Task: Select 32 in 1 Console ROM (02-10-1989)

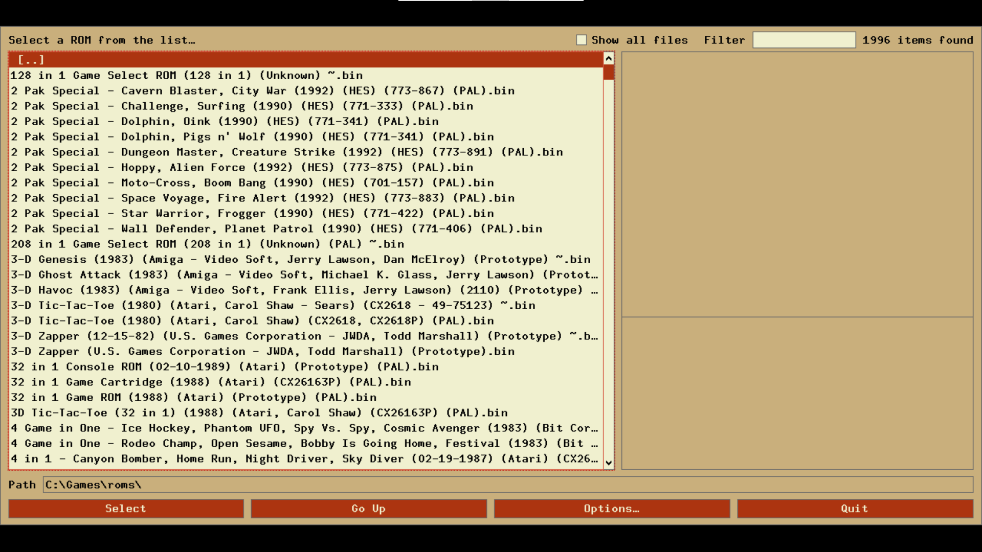Action: pyautogui.click(x=306, y=366)
